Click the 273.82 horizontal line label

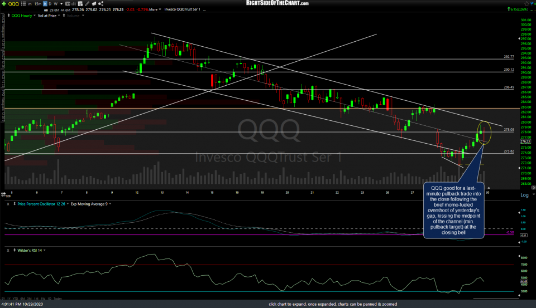click(509, 151)
